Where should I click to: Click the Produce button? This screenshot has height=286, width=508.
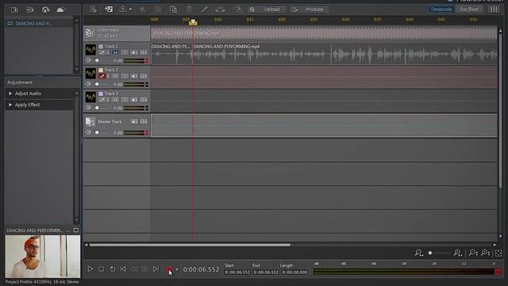[x=310, y=10]
